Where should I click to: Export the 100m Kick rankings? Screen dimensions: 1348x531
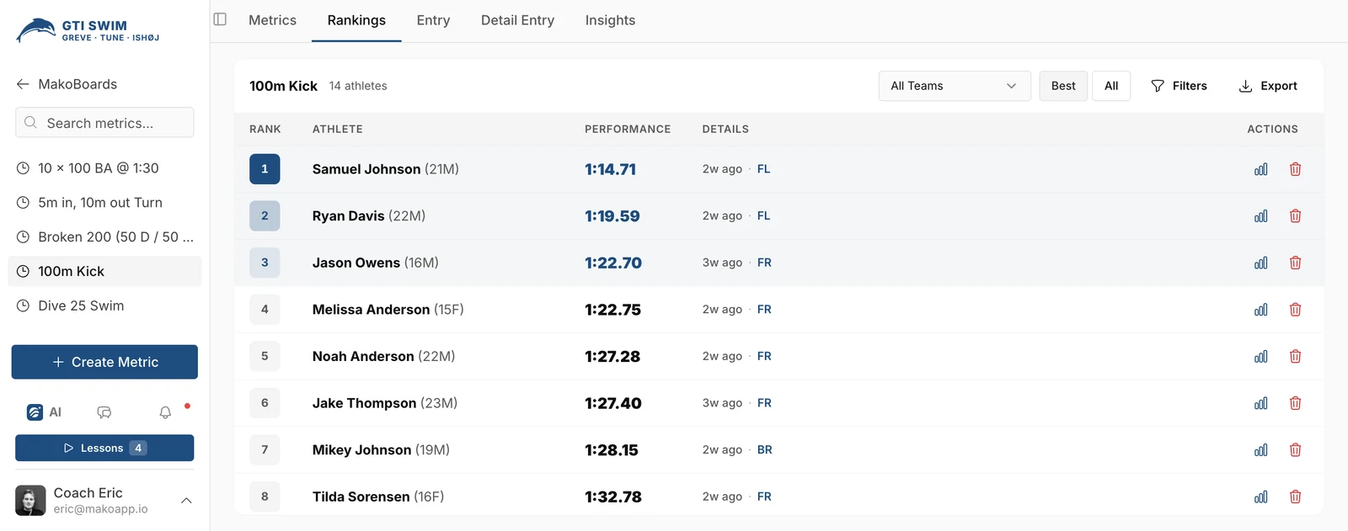click(x=1268, y=86)
